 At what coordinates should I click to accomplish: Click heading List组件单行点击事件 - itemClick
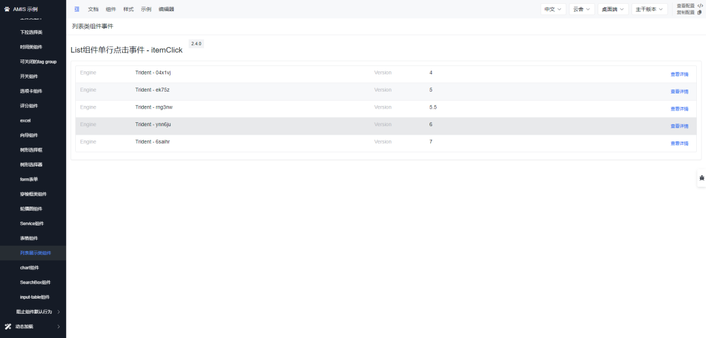point(127,50)
